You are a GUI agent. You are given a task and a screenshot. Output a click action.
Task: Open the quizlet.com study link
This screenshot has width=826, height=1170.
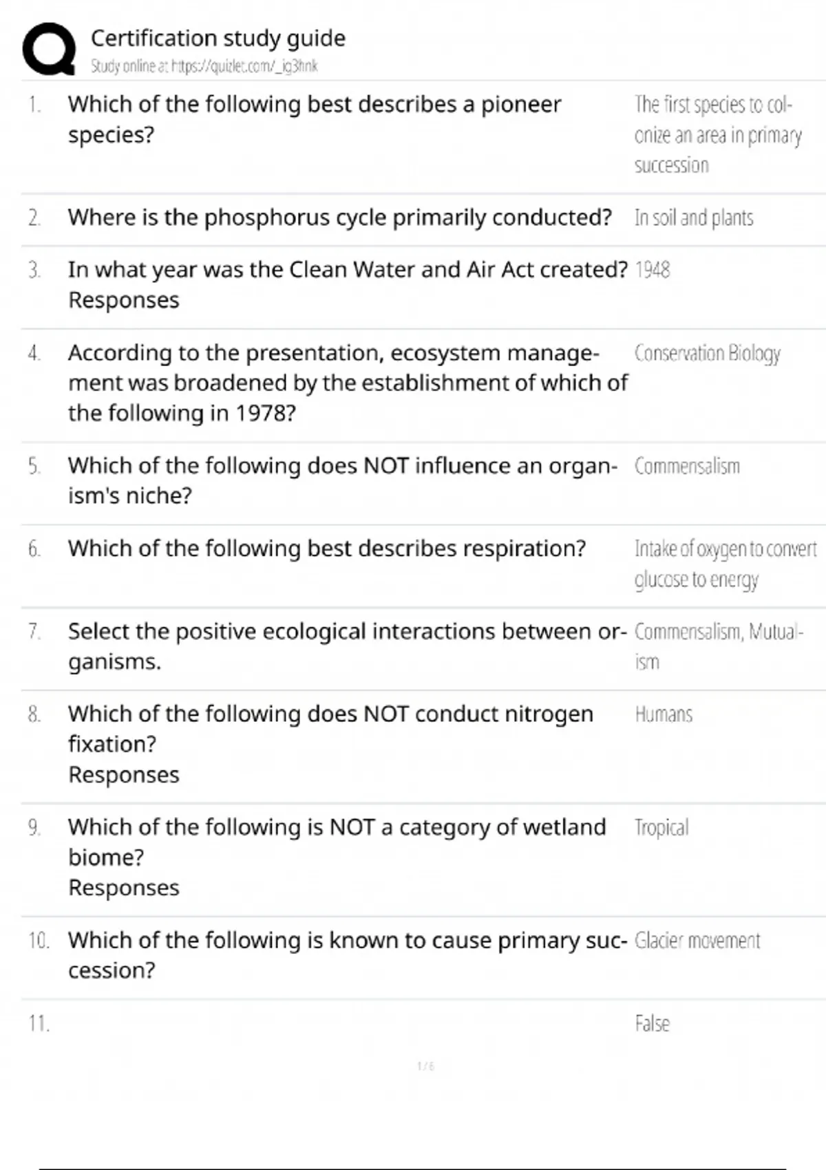tap(204, 66)
